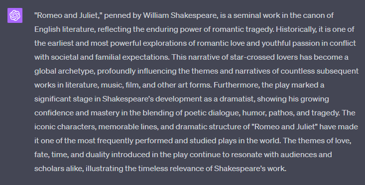Click the phrase "English literature"
Image resolution: width=365 pixels, height=185 pixels.
click(x=65, y=29)
